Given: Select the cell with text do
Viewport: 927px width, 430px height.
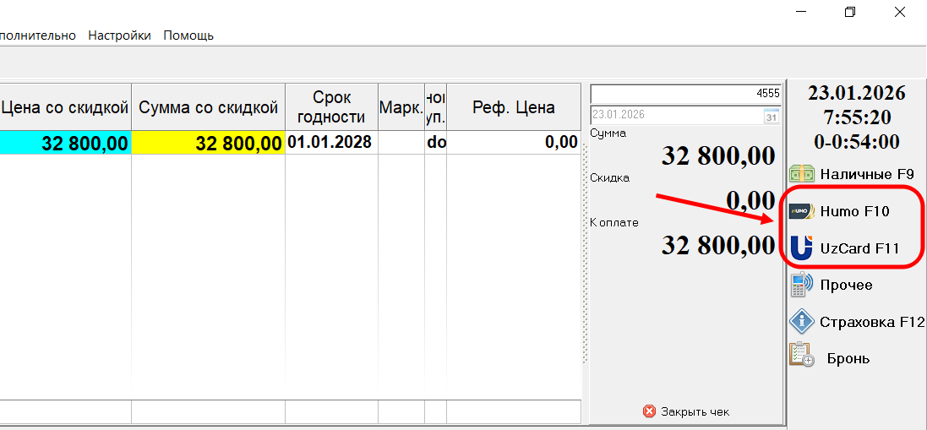Looking at the screenshot, I should click(436, 143).
